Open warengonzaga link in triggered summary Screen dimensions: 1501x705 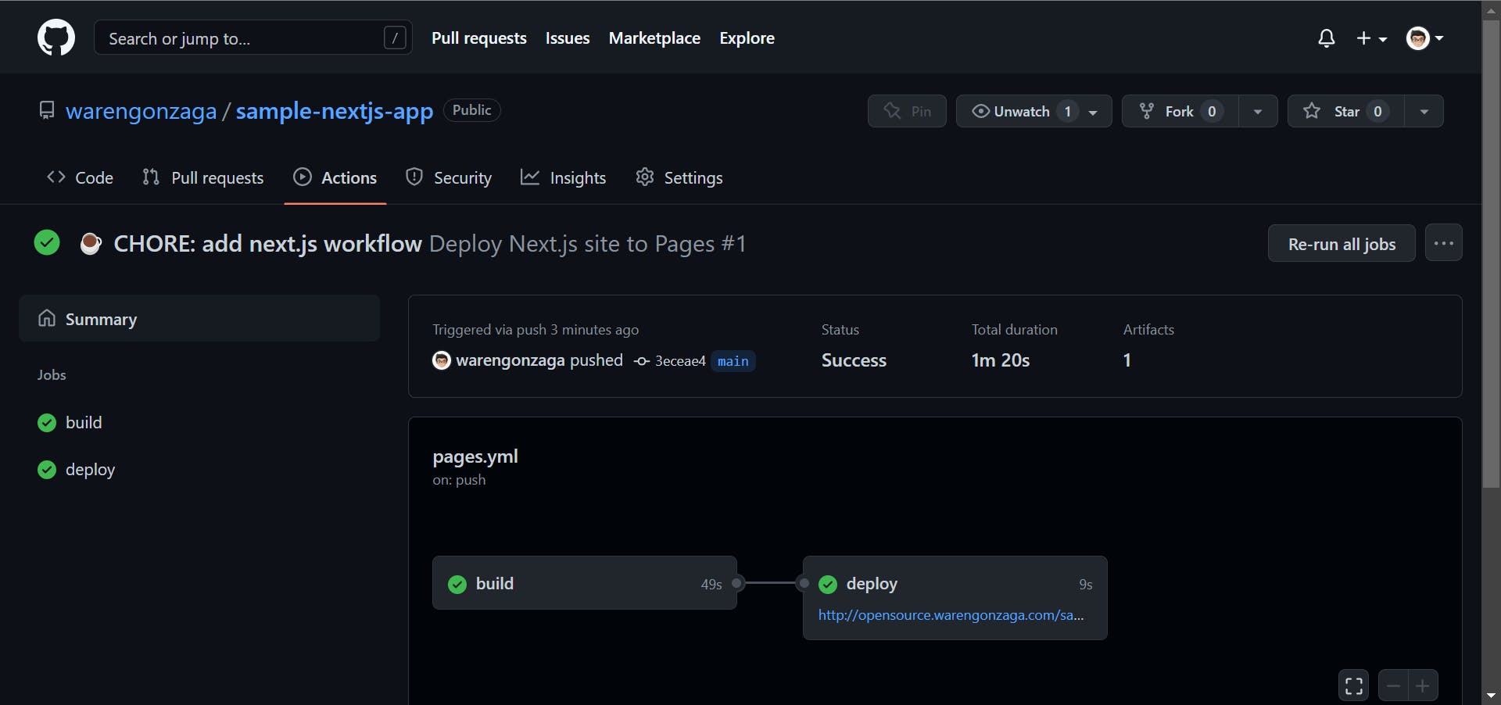click(510, 360)
